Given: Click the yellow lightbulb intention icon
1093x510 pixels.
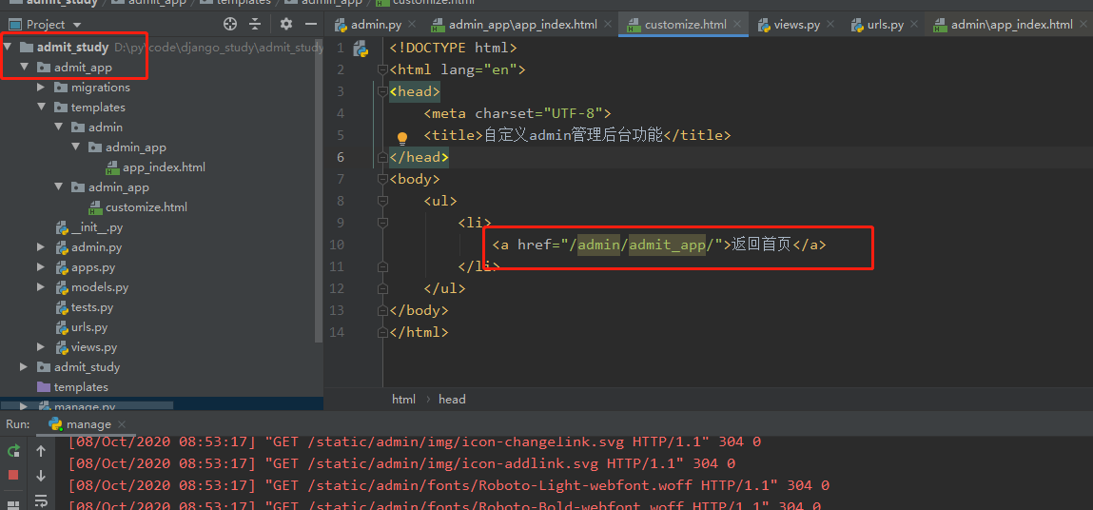Looking at the screenshot, I should (402, 137).
